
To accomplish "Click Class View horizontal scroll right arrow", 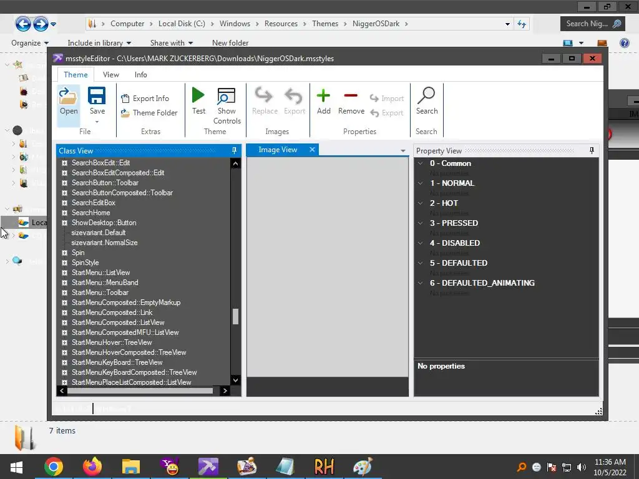I will click(225, 390).
